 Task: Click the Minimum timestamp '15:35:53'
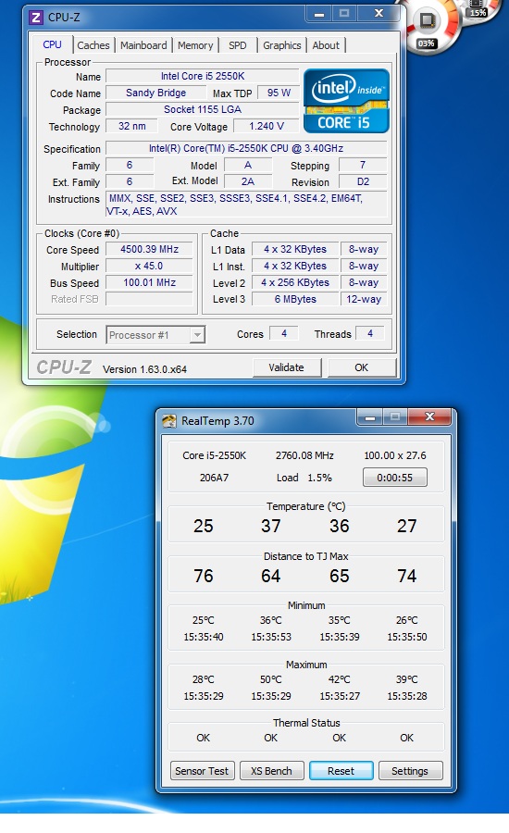click(x=271, y=637)
